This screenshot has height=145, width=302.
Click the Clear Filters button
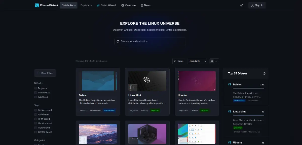coord(45,73)
